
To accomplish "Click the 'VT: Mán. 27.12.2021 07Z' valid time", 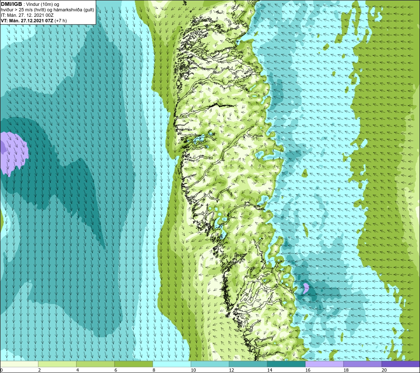I will coord(27,21).
